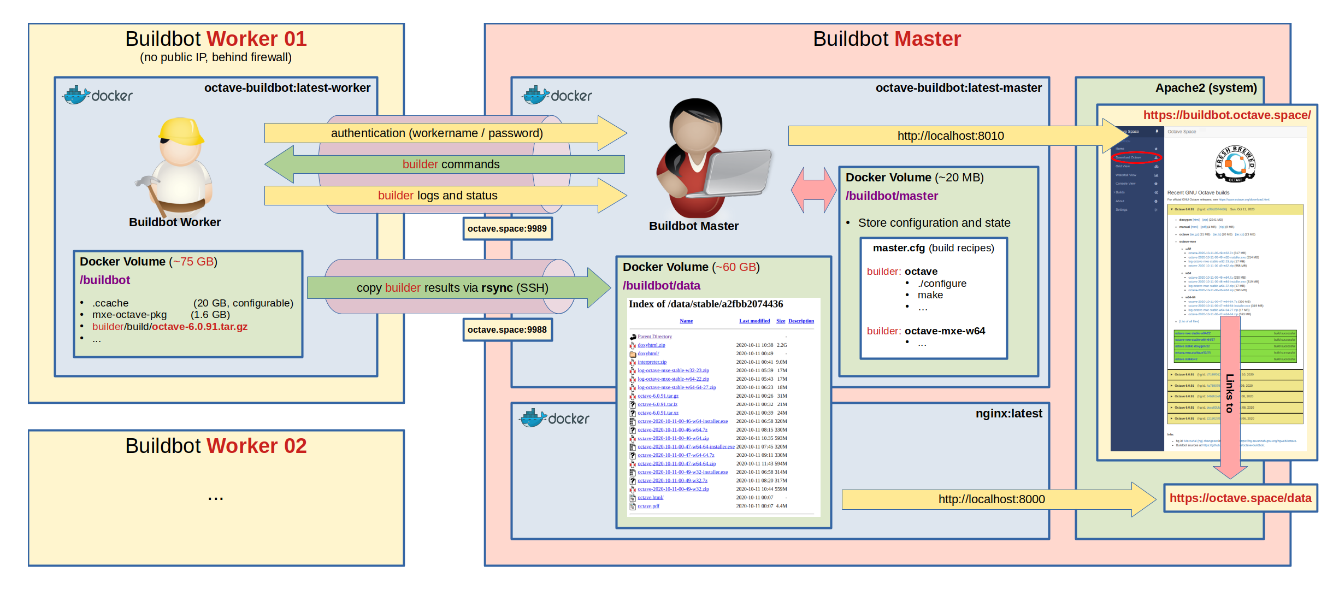Screen dimensions: 1339x595
Task: Open the octave-mxe-stable-w64/22 build row
Action: point(1235,333)
